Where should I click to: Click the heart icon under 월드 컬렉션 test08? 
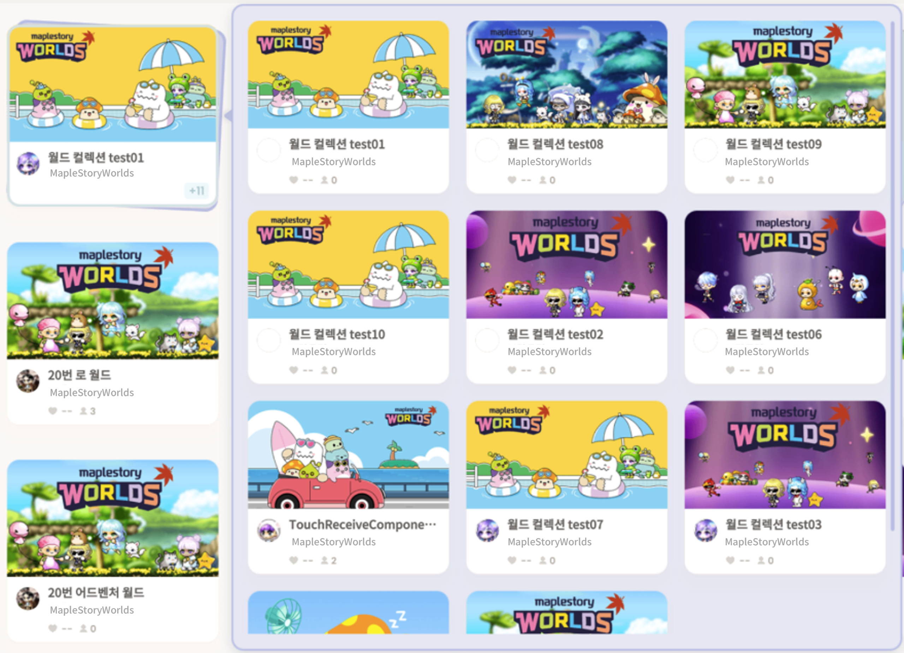pos(512,180)
